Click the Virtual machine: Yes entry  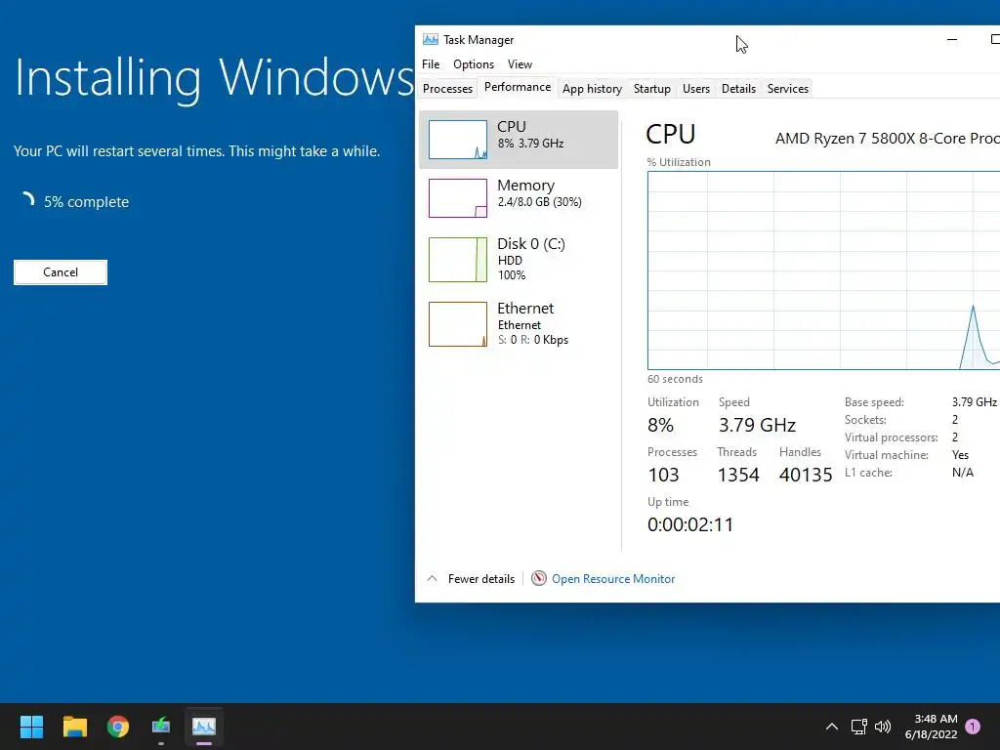tap(907, 455)
